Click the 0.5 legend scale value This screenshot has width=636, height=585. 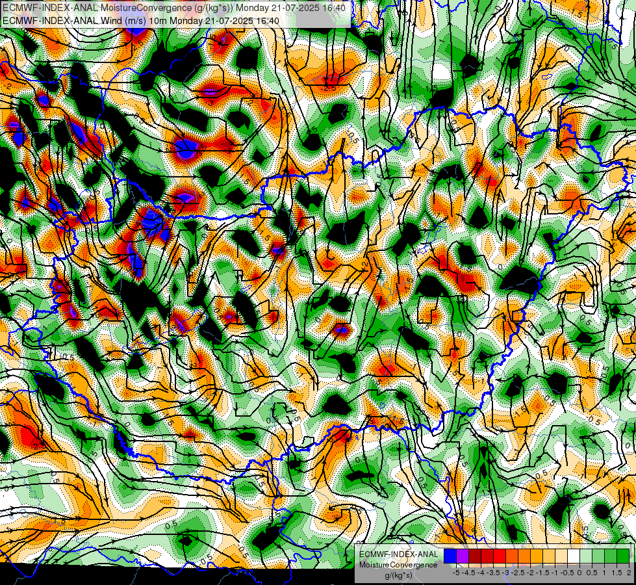(592, 573)
